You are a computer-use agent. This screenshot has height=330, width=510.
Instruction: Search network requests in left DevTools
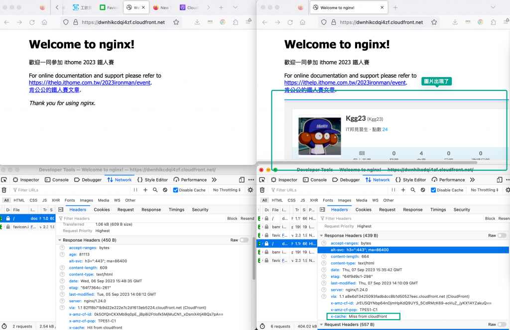click(x=155, y=190)
